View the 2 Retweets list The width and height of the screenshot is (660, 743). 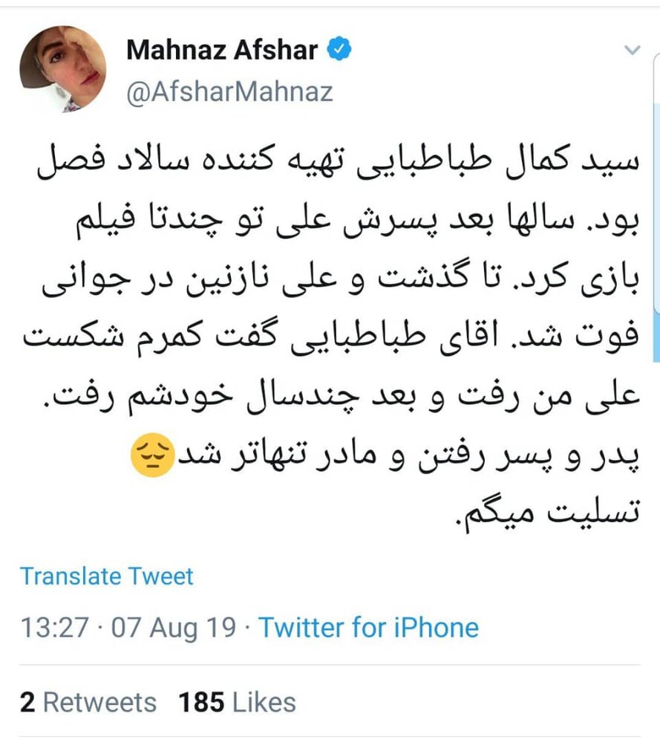coord(88,702)
